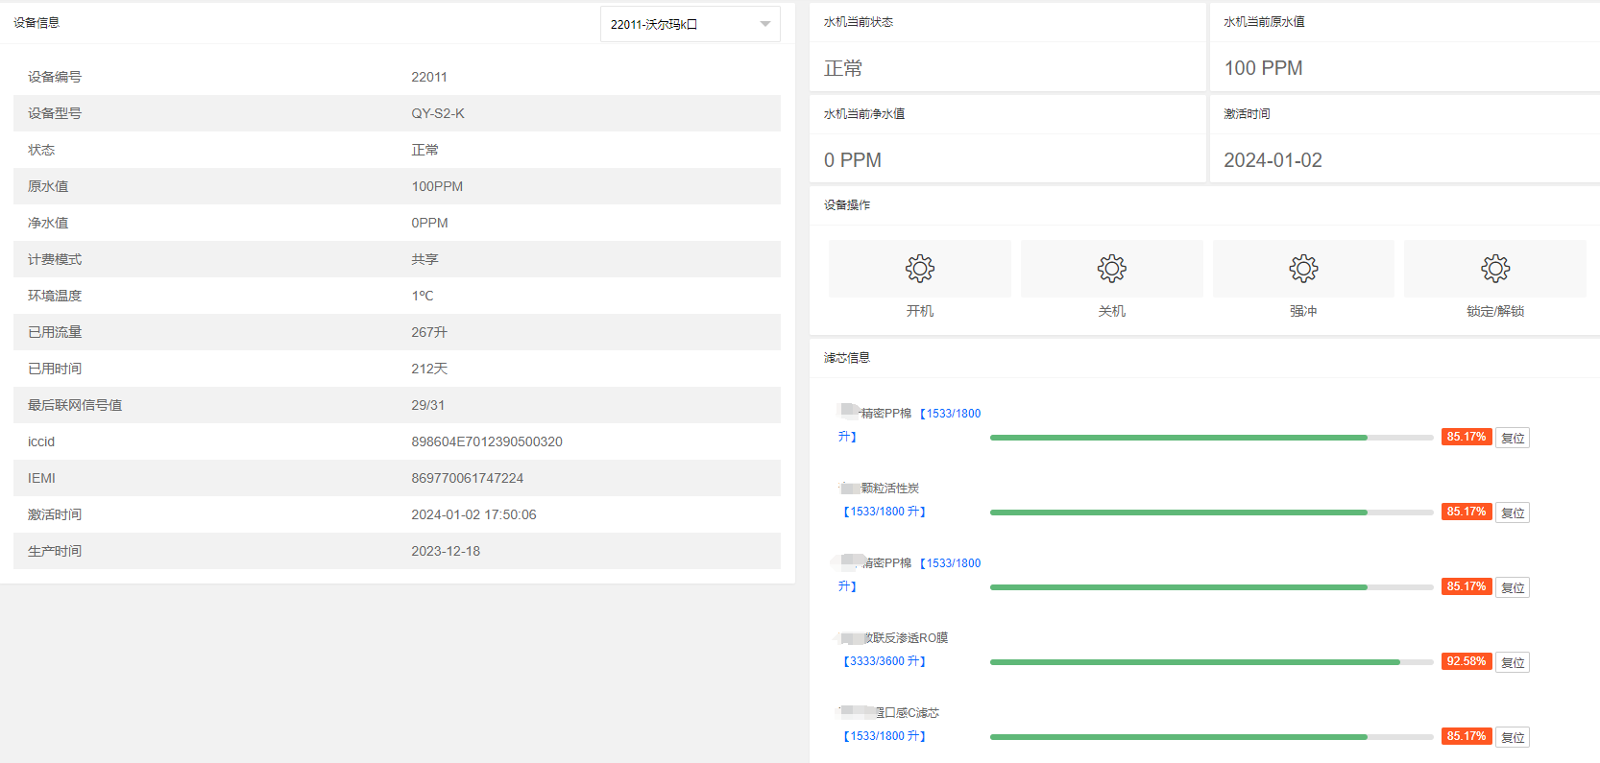Click the 92.58% percentage badge
The height and width of the screenshot is (763, 1600).
1467,661
